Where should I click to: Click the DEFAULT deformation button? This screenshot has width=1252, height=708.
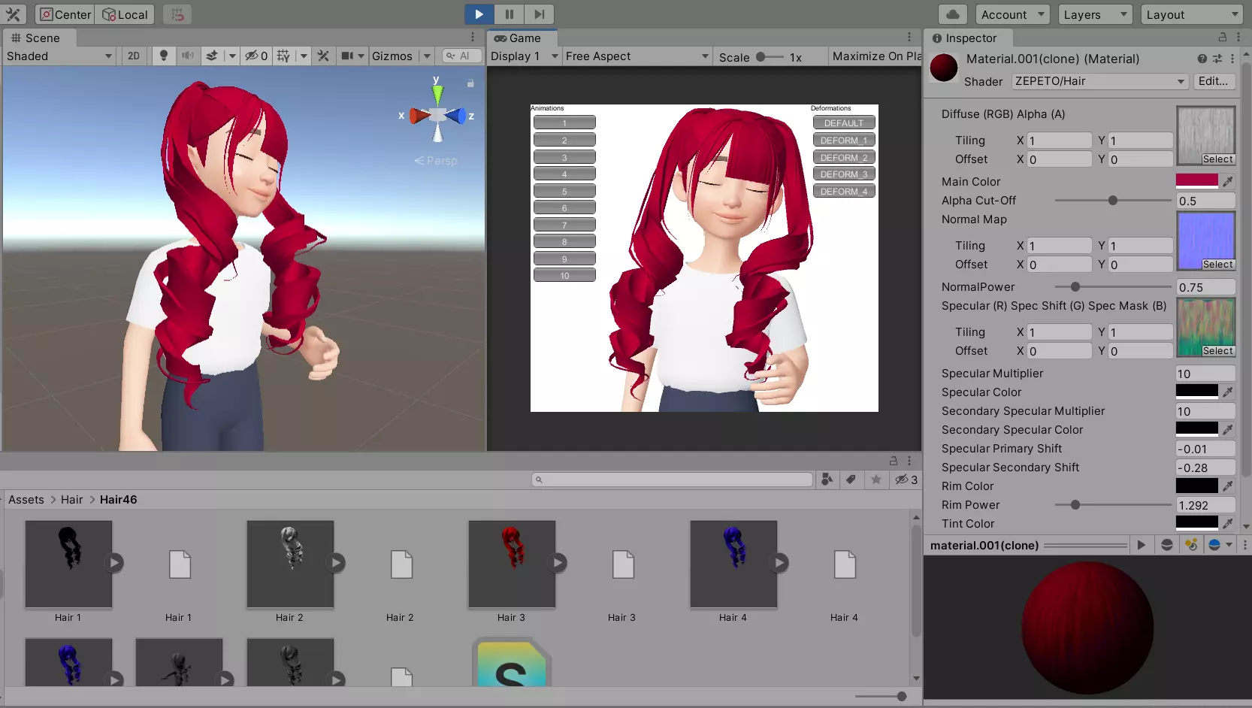click(x=844, y=123)
